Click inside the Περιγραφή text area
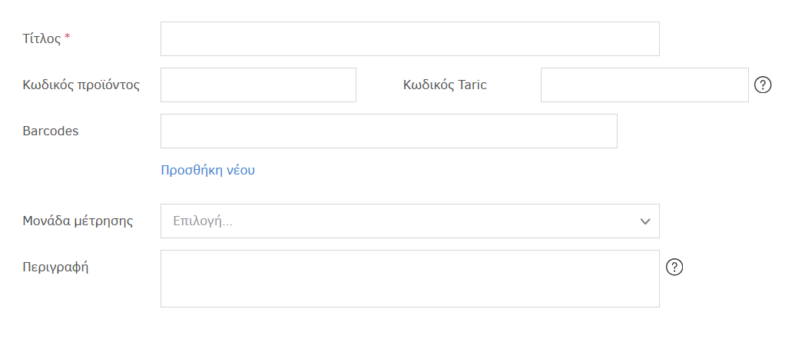Image resolution: width=795 pixels, height=339 pixels. pos(409,278)
